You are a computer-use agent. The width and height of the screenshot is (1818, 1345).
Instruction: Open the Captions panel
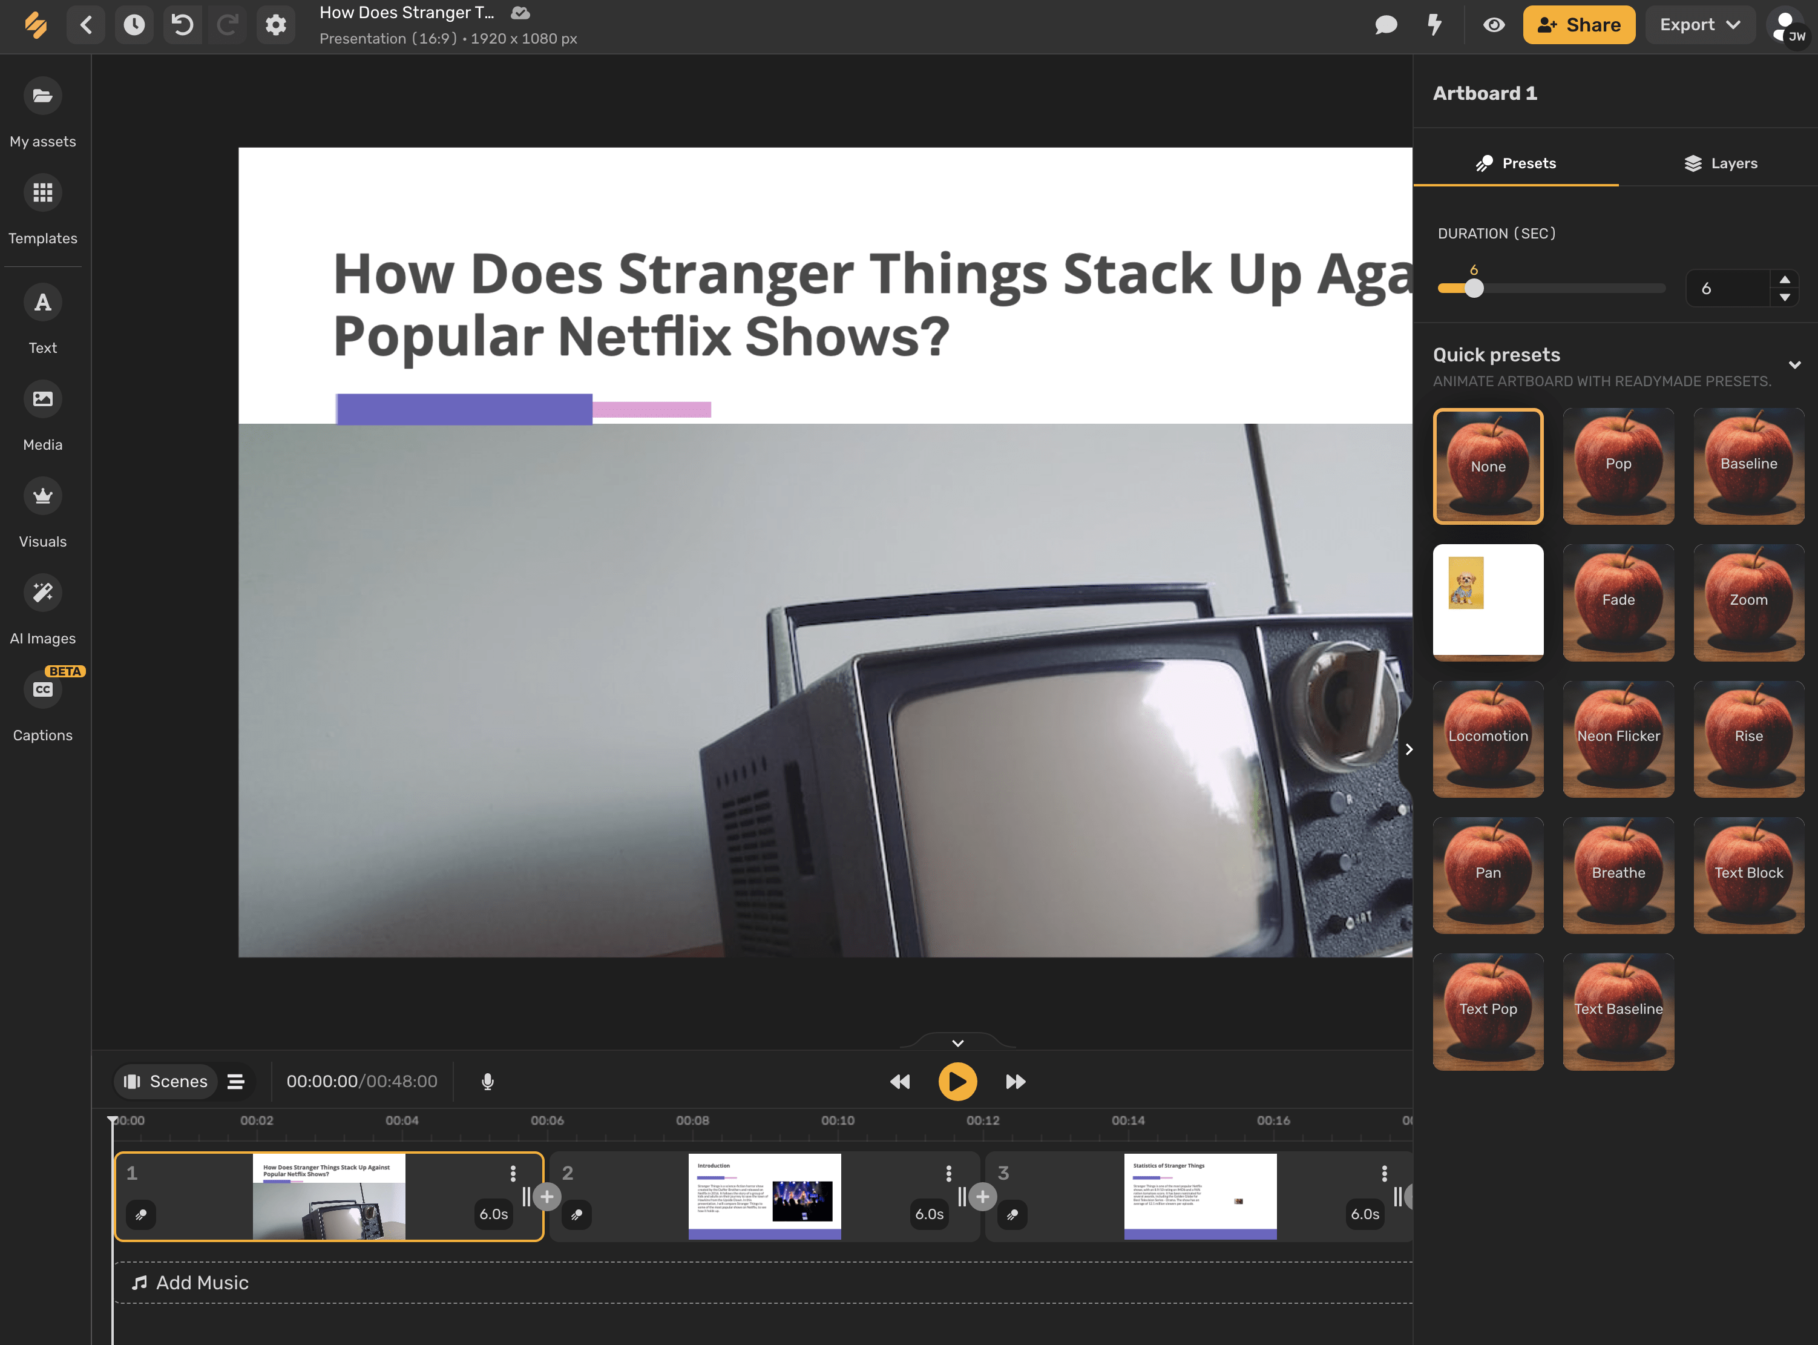[x=43, y=708]
